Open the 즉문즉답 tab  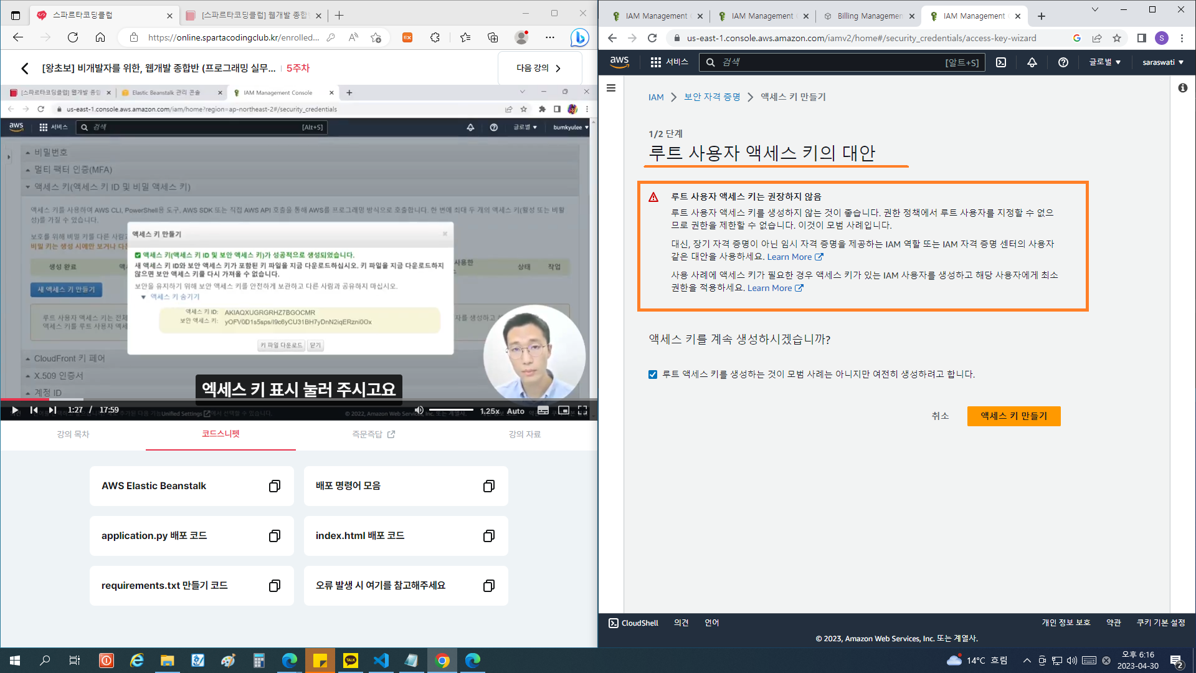[373, 434]
